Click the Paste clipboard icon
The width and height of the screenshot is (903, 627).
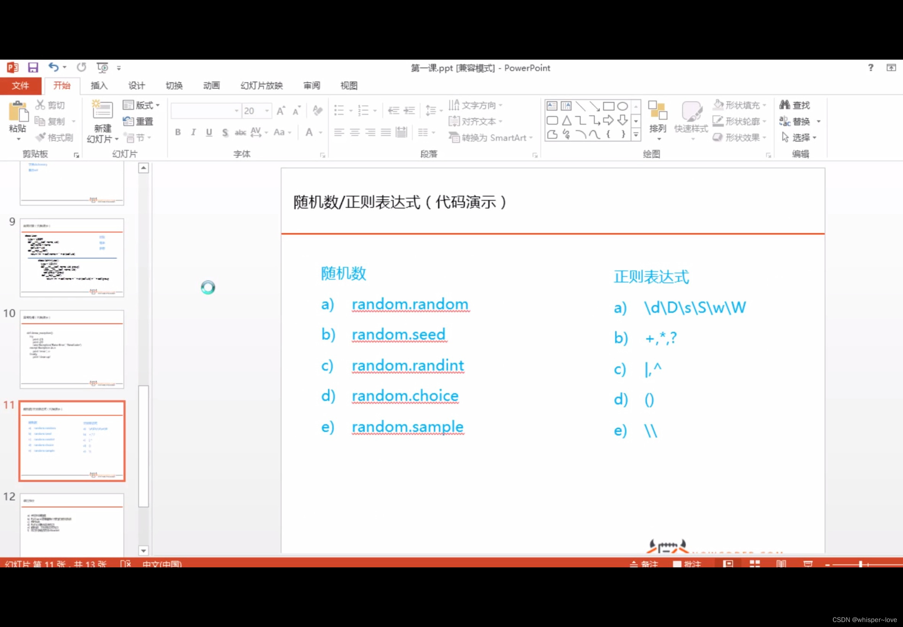pos(18,111)
